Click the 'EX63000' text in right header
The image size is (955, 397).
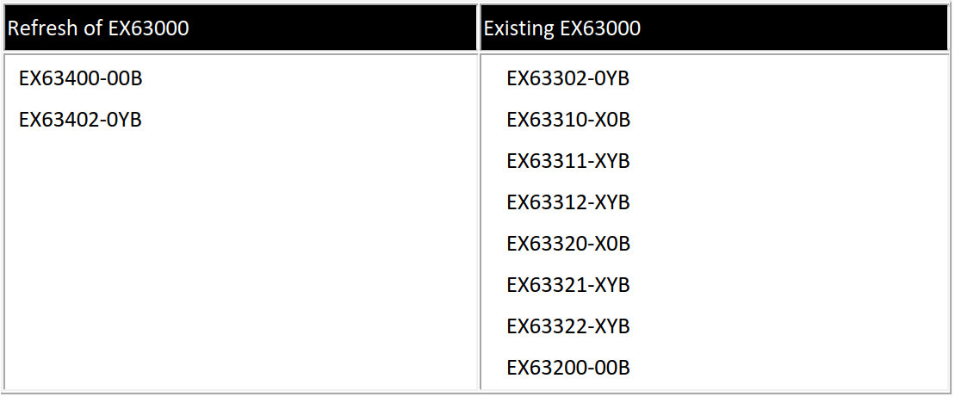(x=600, y=28)
